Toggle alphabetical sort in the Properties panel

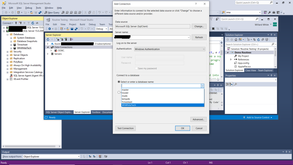click(x=231, y=84)
